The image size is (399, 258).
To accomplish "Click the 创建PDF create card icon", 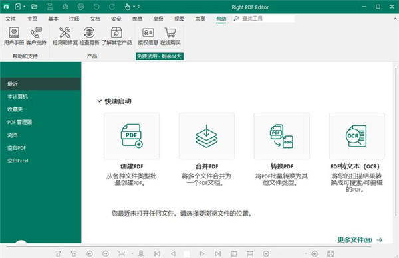I will [132, 136].
